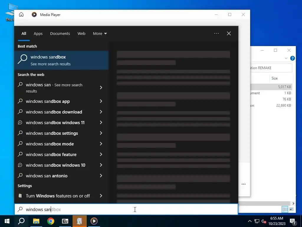Viewport: 302px width, 227px height.
Task: Open the search panel options ellipsis
Action: (x=216, y=33)
